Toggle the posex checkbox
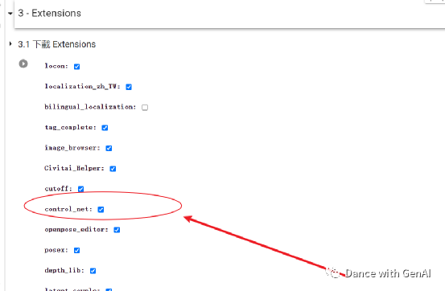The width and height of the screenshot is (445, 291). coord(77,250)
